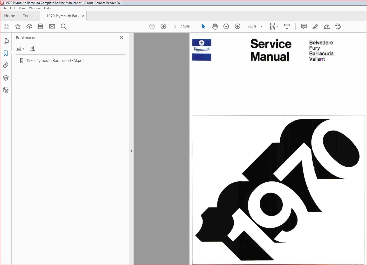The image size is (367, 265).
Task: Click the scrolling/read mode icon
Action: 287,26
